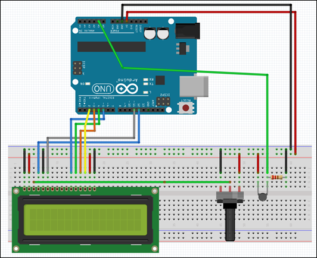
Task: Select the green LCD display screen
Action: (x=85, y=220)
